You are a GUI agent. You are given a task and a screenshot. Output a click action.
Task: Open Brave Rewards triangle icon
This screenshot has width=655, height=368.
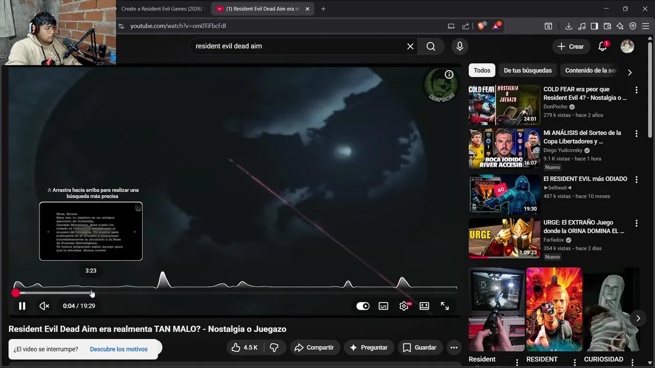pyautogui.click(x=496, y=26)
